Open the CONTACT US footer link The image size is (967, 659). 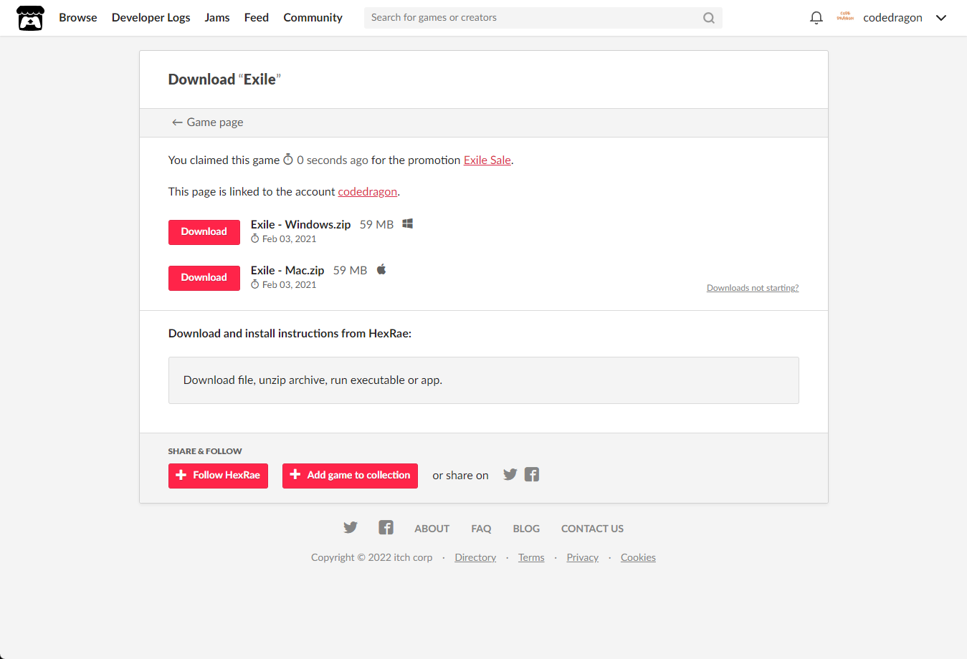[592, 529]
